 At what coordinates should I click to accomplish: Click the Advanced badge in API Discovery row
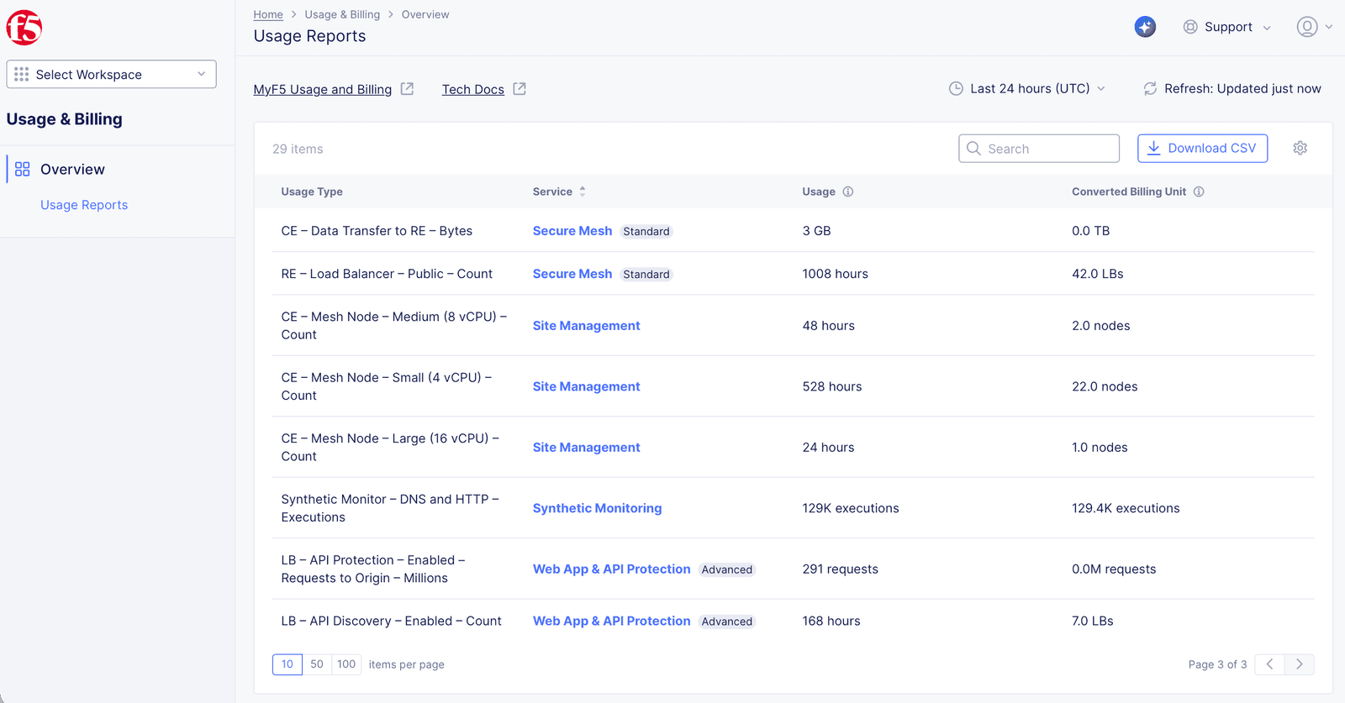click(727, 622)
